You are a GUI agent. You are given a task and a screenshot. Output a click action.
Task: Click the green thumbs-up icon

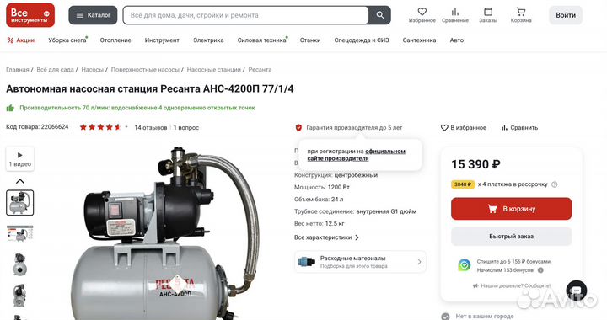10,108
